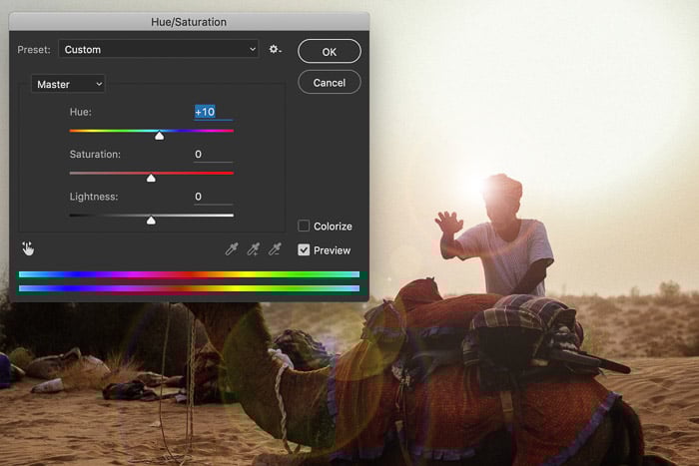Select the Subtract from Sample eyedropper
Image resolution: width=699 pixels, height=466 pixels.
point(275,249)
